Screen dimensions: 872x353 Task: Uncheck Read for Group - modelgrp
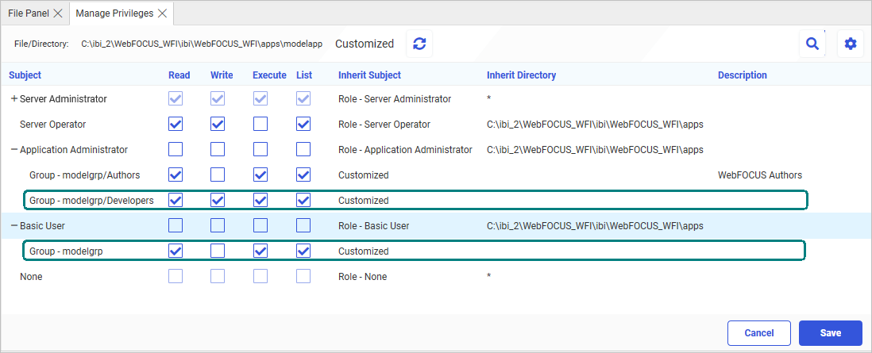[176, 251]
